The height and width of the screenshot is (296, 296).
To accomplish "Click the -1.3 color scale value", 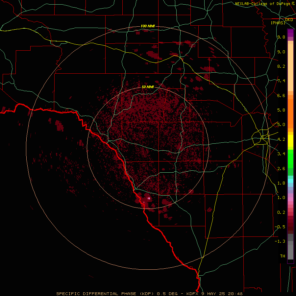I will pos(280,241).
